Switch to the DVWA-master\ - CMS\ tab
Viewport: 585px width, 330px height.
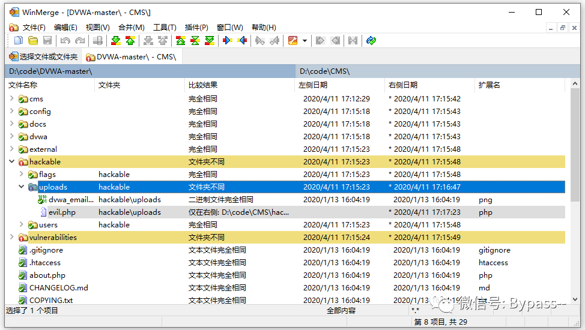(132, 56)
